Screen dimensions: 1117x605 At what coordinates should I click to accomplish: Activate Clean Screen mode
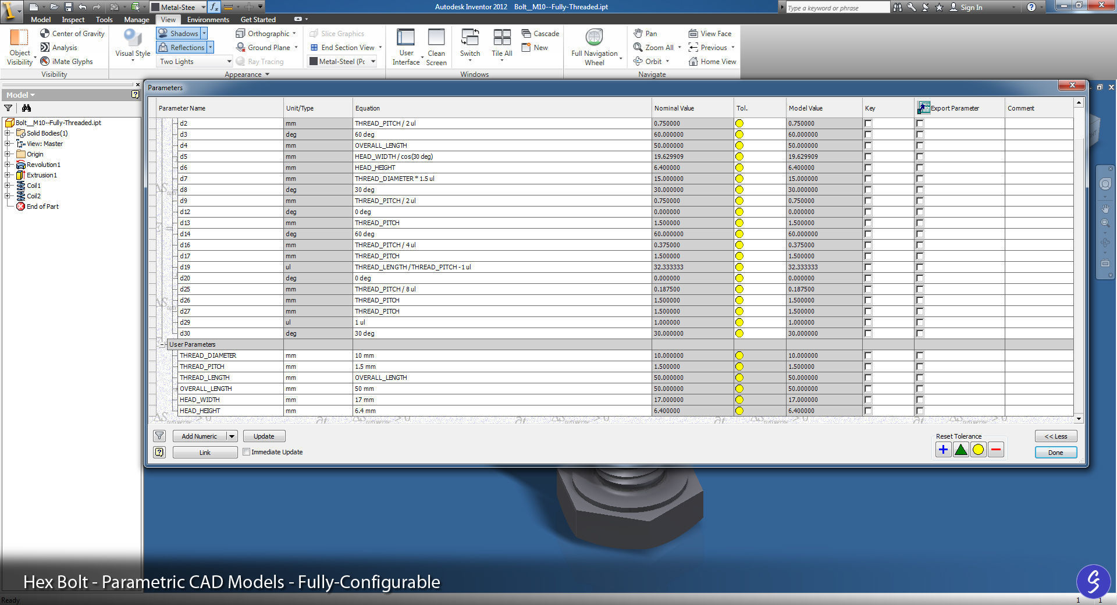coord(436,47)
